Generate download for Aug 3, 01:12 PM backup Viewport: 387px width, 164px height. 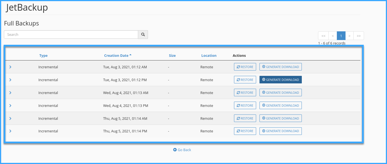pos(281,80)
